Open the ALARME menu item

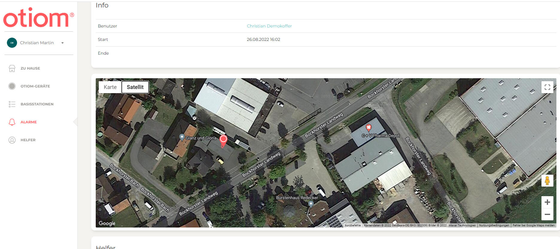[x=29, y=122]
